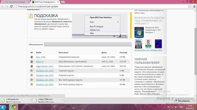Click Windows flag icon in x64: 4592 row

tap(32, 80)
